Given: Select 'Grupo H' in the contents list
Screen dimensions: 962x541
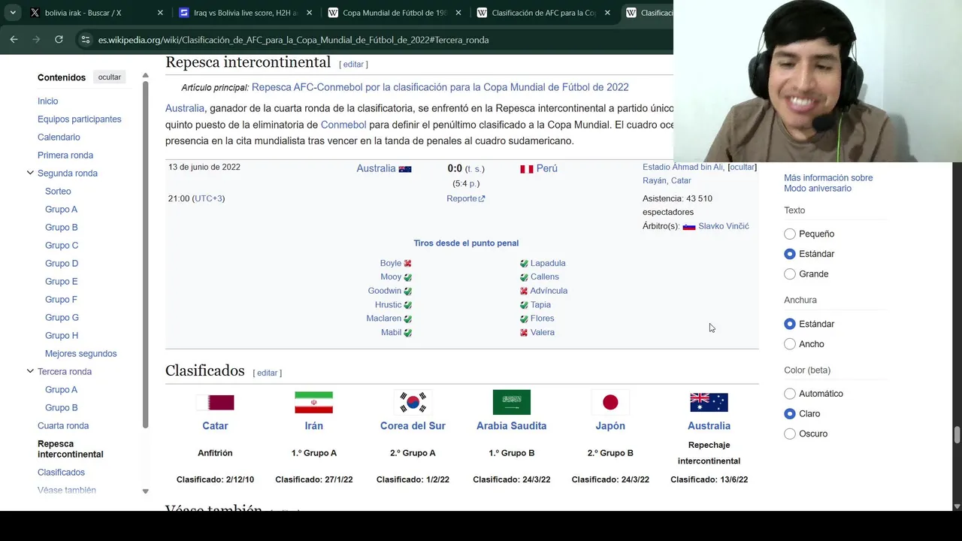Looking at the screenshot, I should [62, 335].
